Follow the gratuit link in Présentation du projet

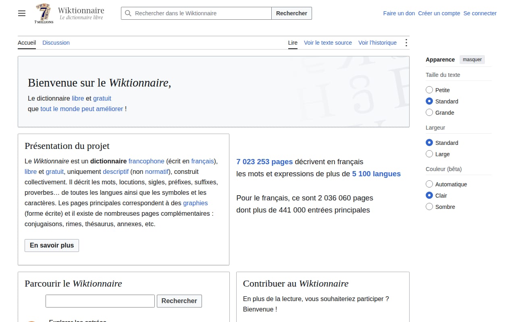55,171
